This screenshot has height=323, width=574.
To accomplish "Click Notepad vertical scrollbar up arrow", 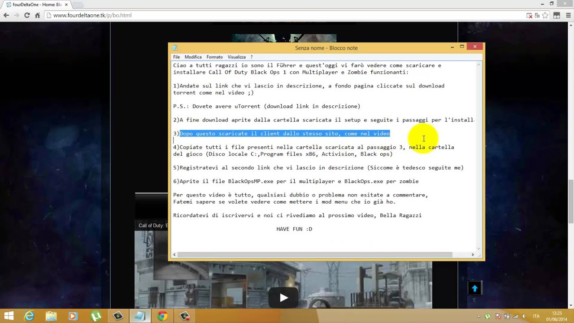I will (478, 65).
